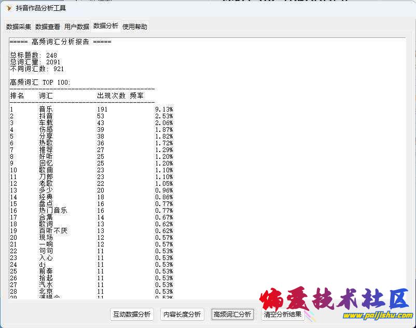The width and height of the screenshot is (416, 328).
Task: Run 互动数据分析 button
Action: click(132, 315)
